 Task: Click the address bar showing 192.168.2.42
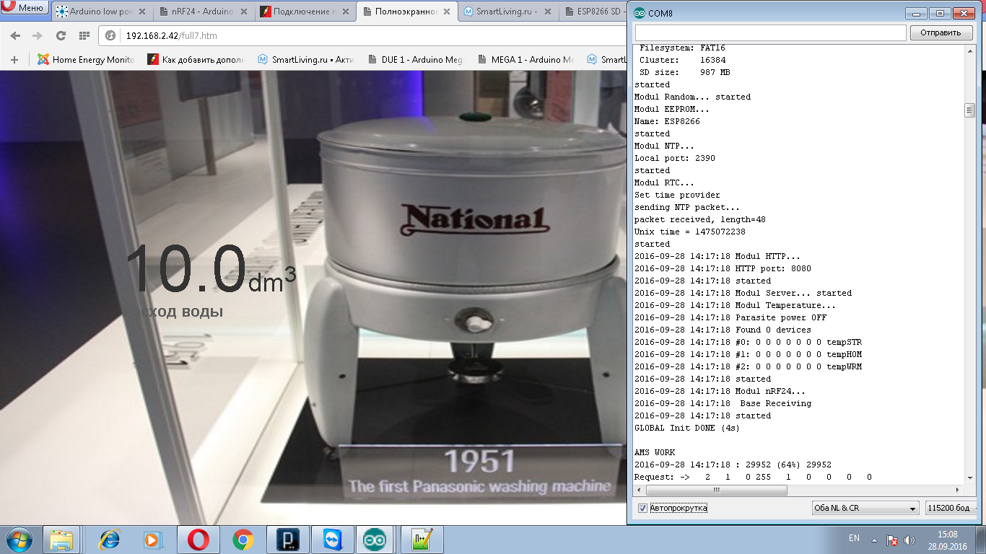coord(361,35)
